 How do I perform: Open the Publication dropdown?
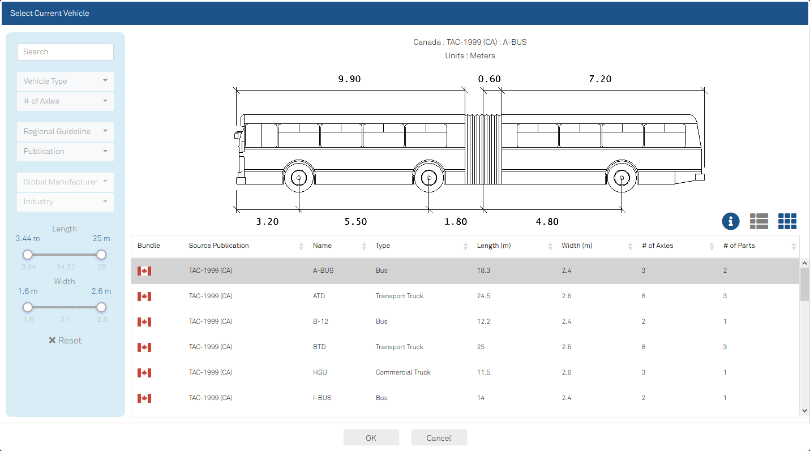pos(65,151)
